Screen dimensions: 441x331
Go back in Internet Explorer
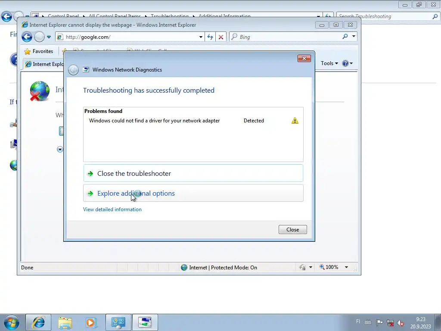coord(27,37)
